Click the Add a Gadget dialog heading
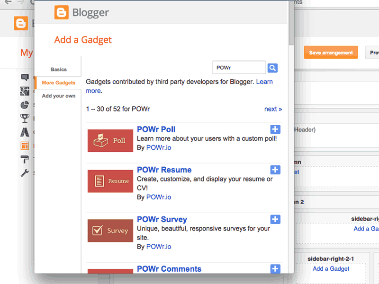The height and width of the screenshot is (284, 379). click(83, 40)
